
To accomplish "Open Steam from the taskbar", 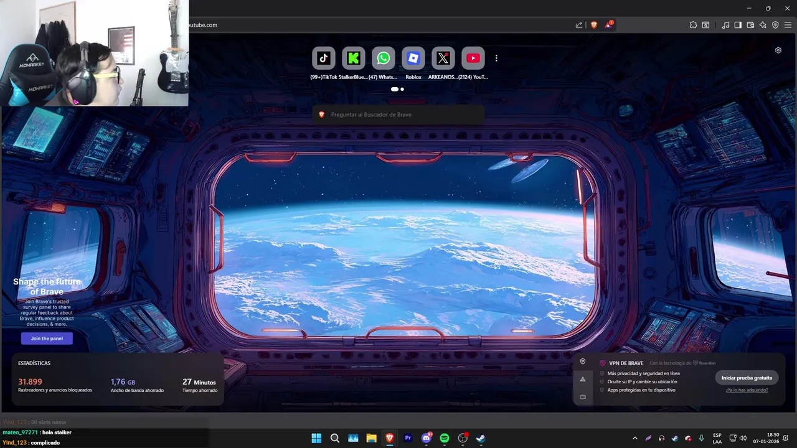I will pyautogui.click(x=481, y=438).
